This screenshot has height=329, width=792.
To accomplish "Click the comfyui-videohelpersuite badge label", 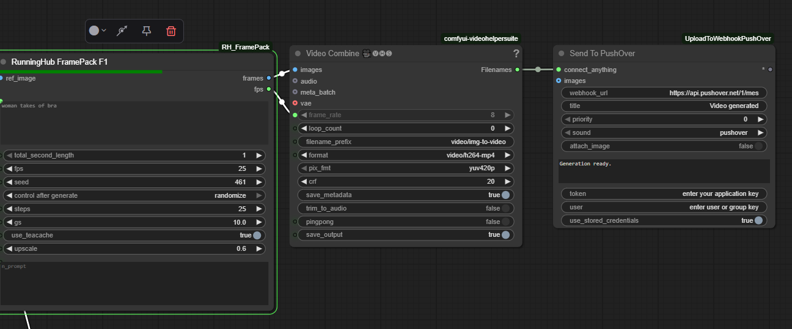I will click(x=481, y=38).
